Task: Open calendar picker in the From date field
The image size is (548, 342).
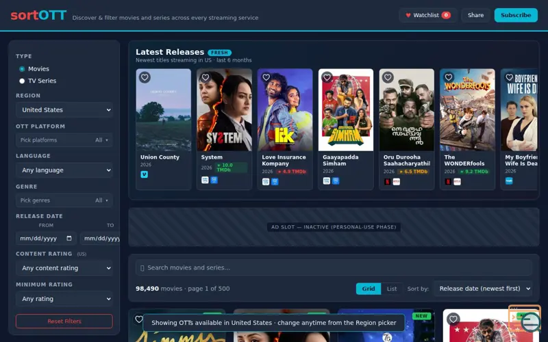Action: coord(69,238)
